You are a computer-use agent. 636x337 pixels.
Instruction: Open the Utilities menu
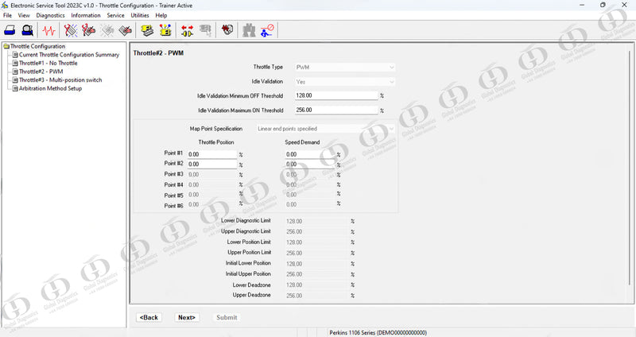[140, 15]
